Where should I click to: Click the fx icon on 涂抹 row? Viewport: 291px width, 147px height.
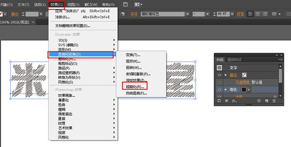click(275, 96)
